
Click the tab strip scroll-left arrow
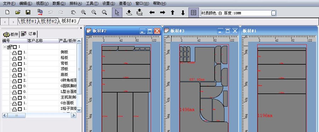click(x=5, y=22)
